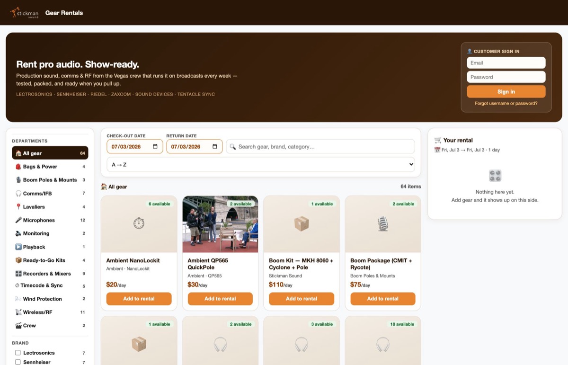Open the check-out date calendar picker icon
The image size is (568, 365).
155,147
